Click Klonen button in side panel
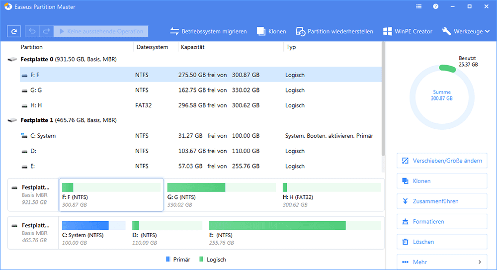This screenshot has height=270, width=497. 442,181
